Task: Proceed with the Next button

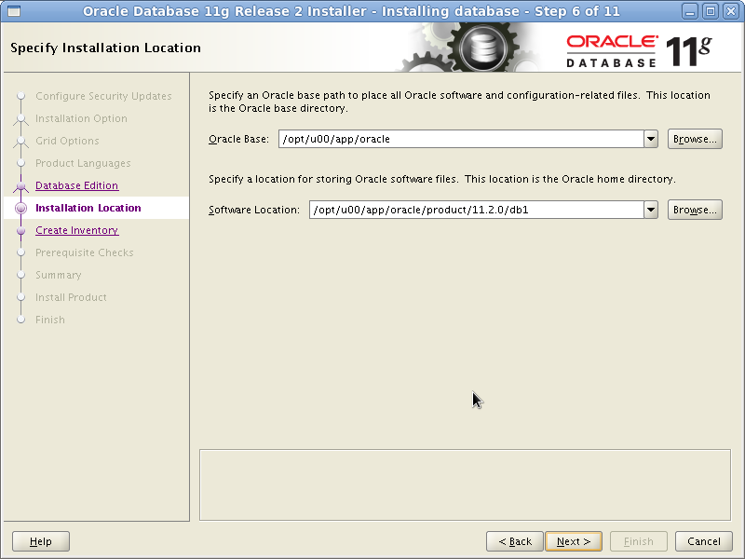Action: tap(574, 541)
